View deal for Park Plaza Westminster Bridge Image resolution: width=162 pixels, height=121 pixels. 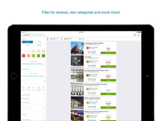pyautogui.click(x=108, y=80)
